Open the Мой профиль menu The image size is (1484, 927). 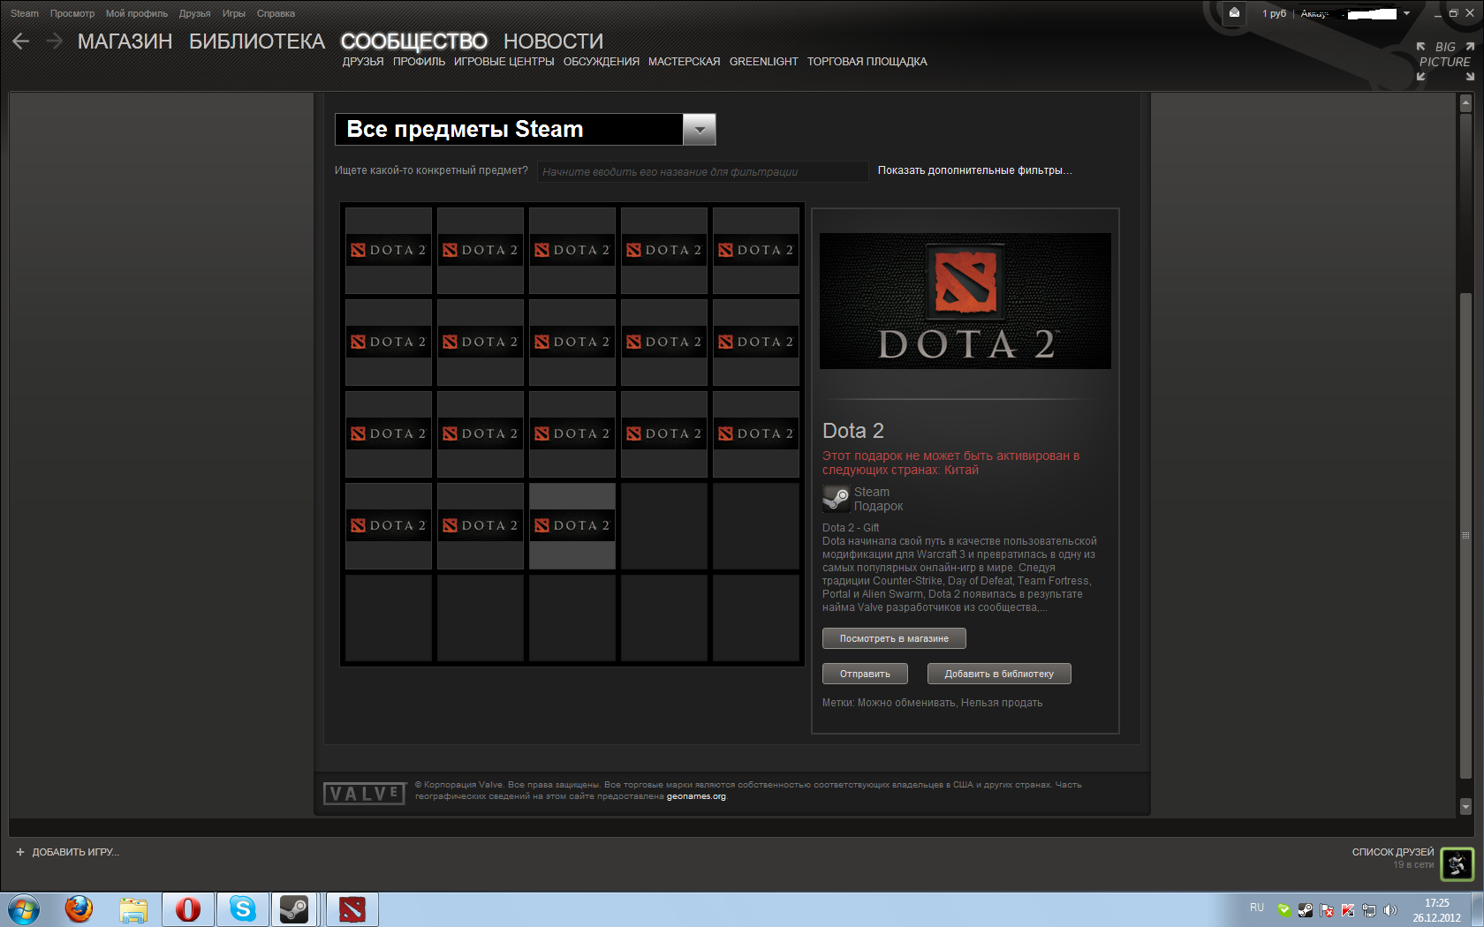(137, 13)
